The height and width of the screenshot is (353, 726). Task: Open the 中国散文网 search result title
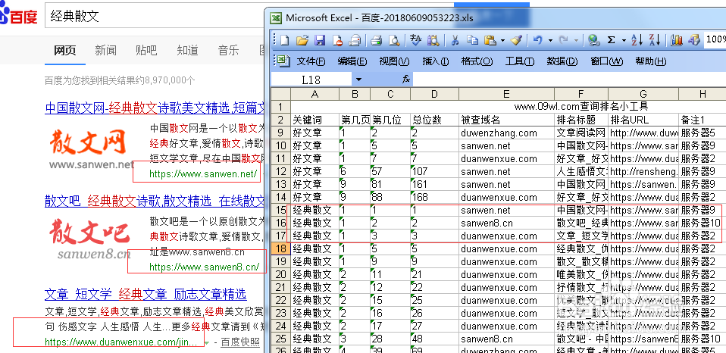click(x=155, y=108)
